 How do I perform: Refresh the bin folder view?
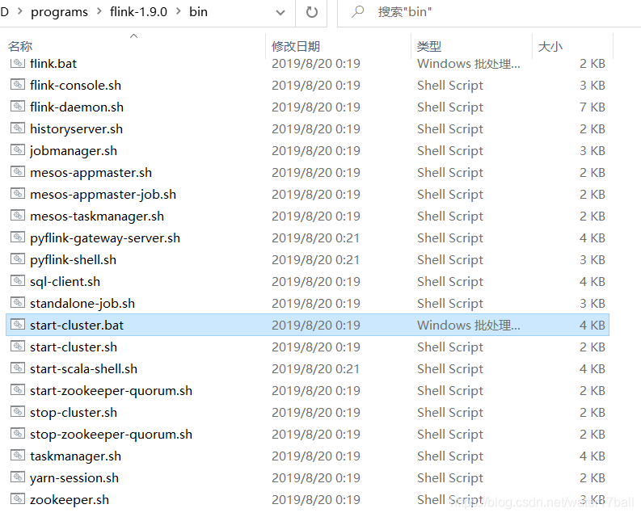311,12
